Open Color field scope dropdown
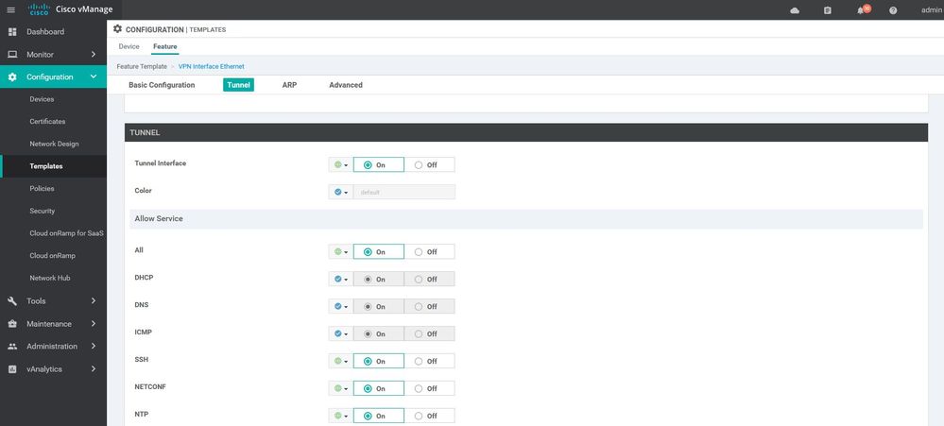Image resolution: width=944 pixels, height=426 pixels. click(341, 192)
